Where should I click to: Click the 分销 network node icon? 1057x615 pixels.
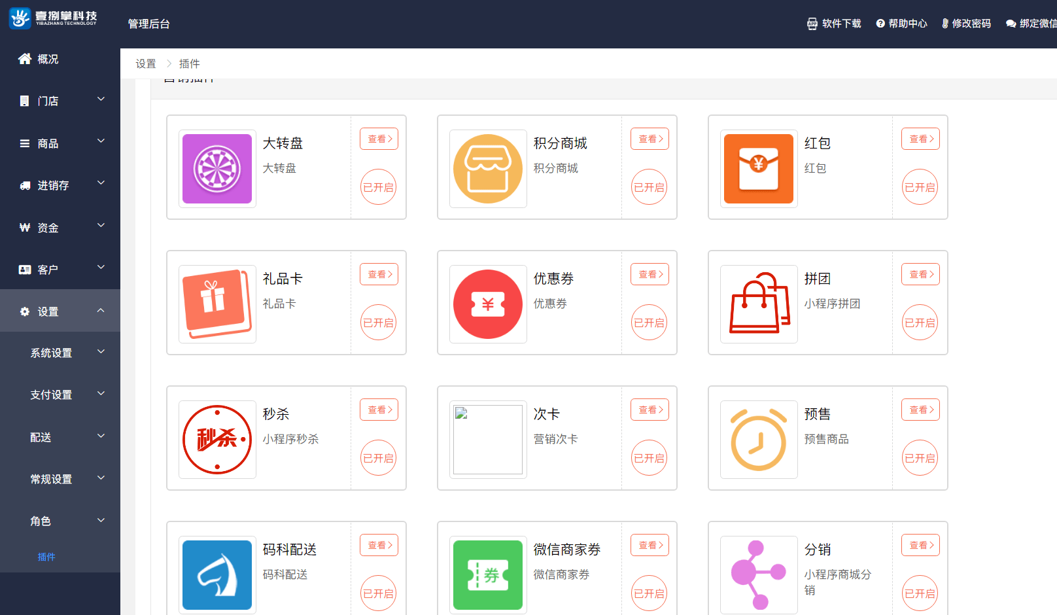click(759, 575)
